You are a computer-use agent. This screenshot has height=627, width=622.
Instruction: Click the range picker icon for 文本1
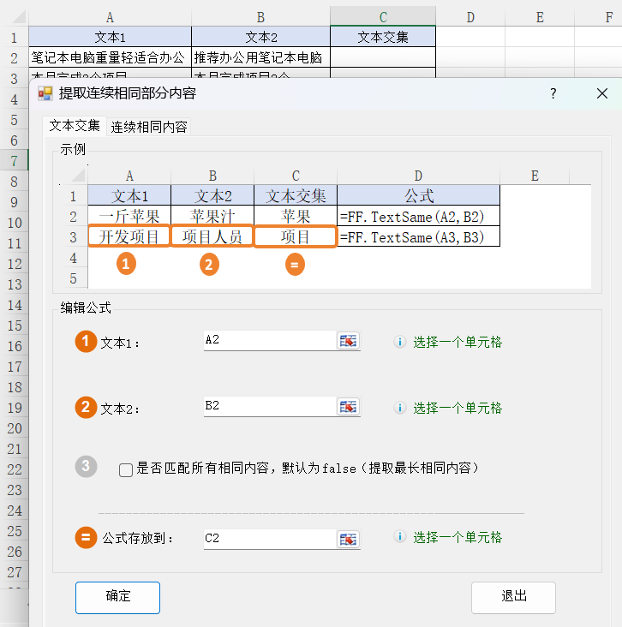[x=348, y=341]
